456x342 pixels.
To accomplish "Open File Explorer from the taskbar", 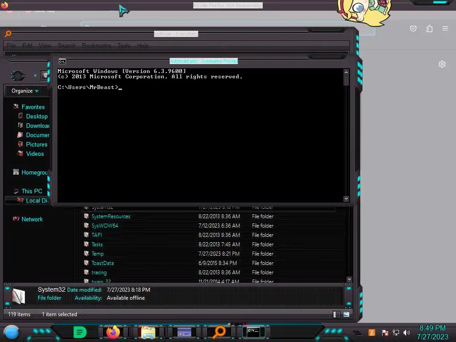I will click(148, 332).
